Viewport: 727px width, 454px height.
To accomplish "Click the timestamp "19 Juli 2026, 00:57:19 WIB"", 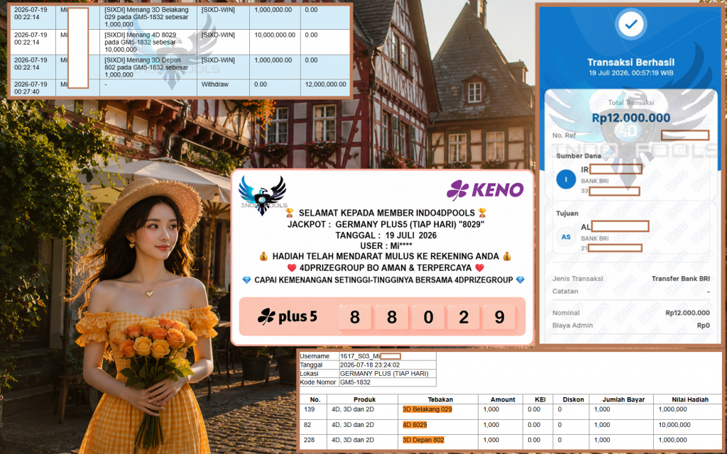I will point(630,73).
